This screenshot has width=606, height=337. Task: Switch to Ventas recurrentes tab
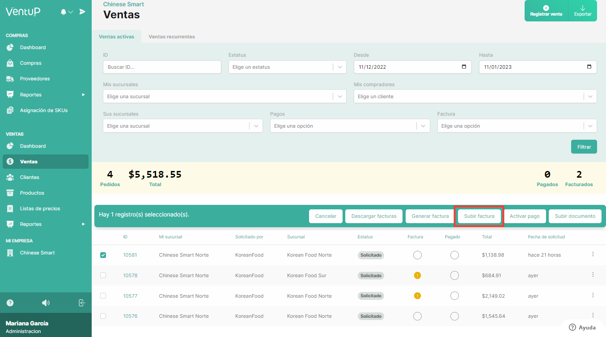172,37
